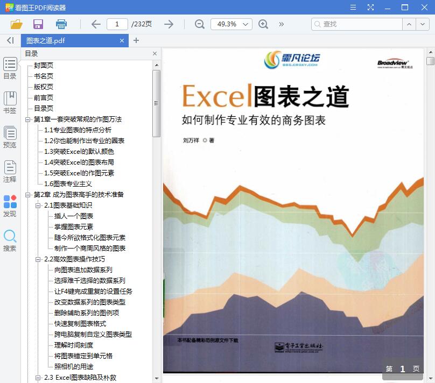This screenshot has height=383, width=435.
Task: Open the 书签 bookmarks sidebar
Action: pos(10,103)
